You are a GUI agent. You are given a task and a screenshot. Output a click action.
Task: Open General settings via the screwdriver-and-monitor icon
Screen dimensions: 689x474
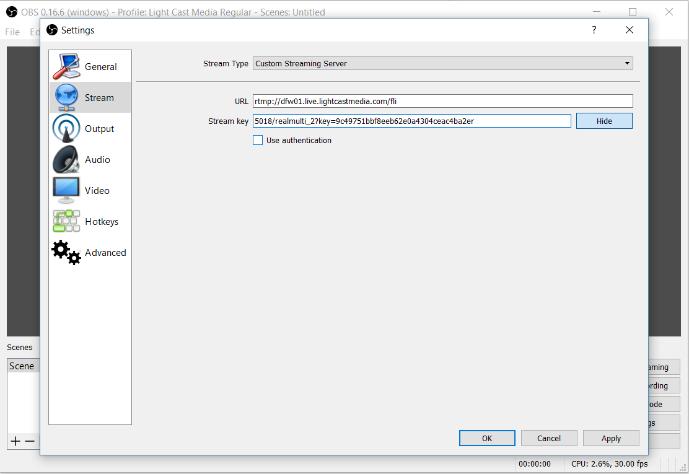tap(66, 67)
